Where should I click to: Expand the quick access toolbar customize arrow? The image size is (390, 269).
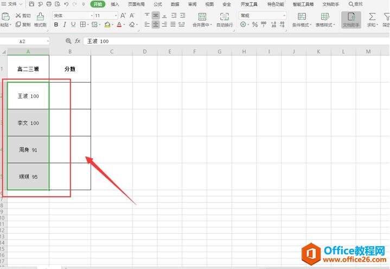(84, 4)
